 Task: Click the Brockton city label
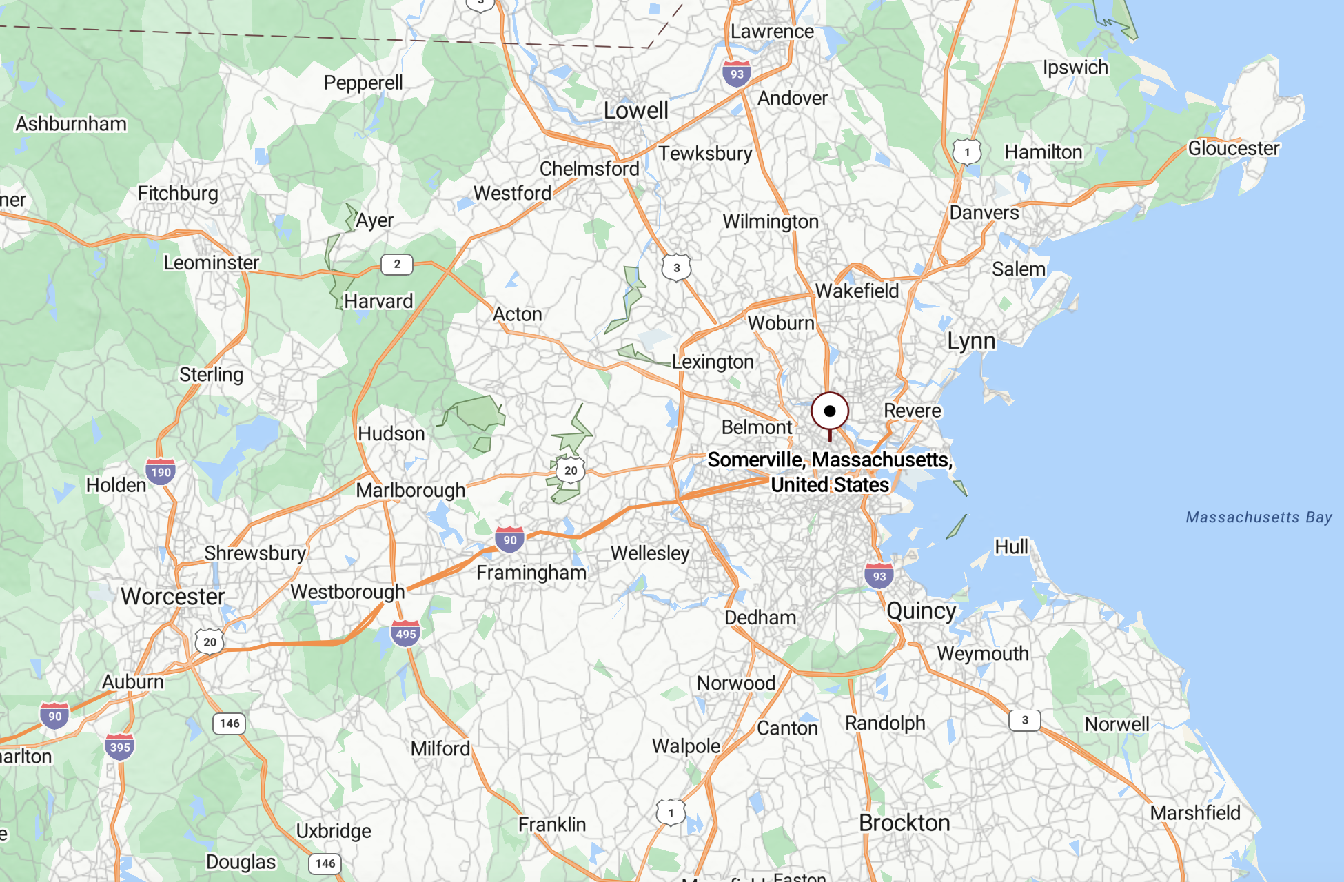[x=904, y=823]
